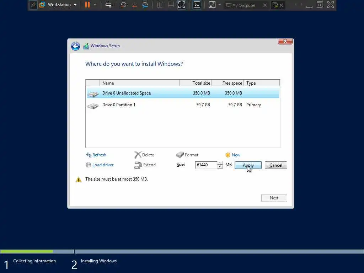
Task: Cancel the new partition creation
Action: click(276, 165)
